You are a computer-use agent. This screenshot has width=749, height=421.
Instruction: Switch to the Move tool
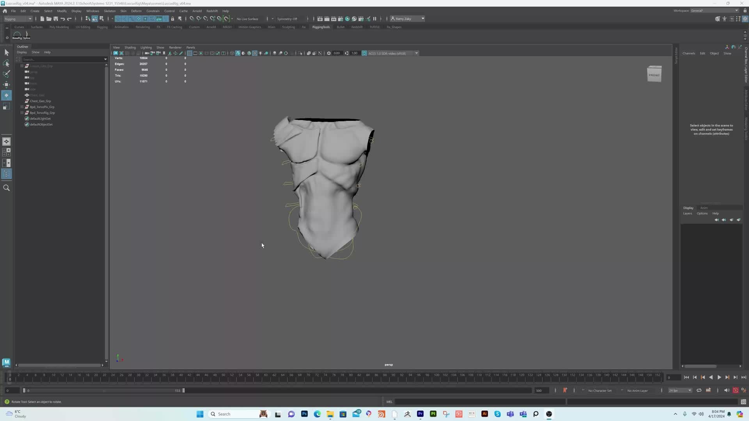[x=6, y=85]
